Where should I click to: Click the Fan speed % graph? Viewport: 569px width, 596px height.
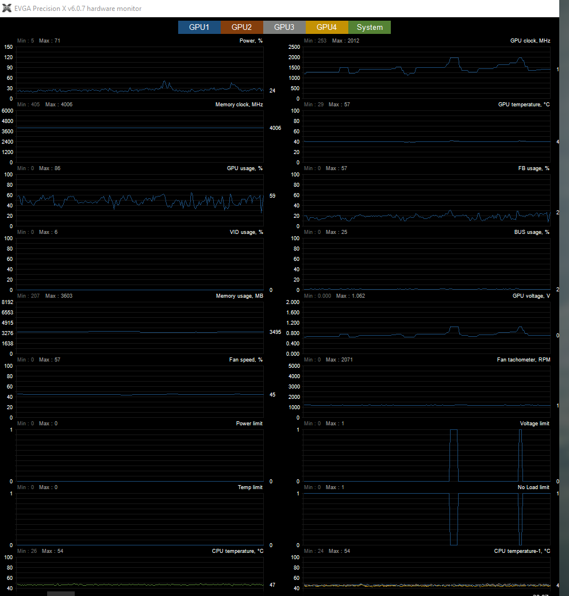click(140, 392)
